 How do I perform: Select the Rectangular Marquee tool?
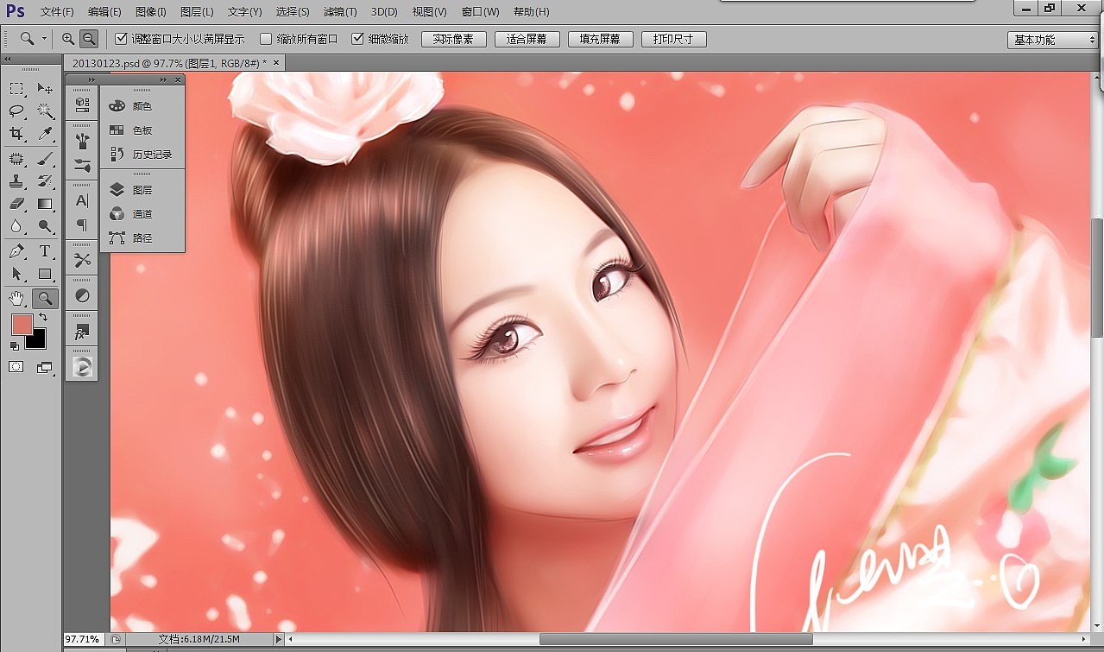point(16,88)
